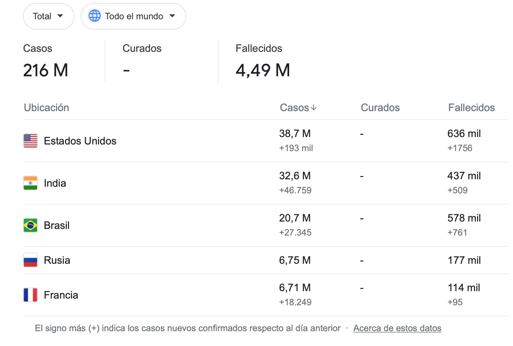Click the France flag icon
This screenshot has height=346, width=513.
[x=30, y=295]
